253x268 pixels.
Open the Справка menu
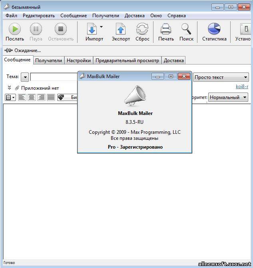pos(176,16)
